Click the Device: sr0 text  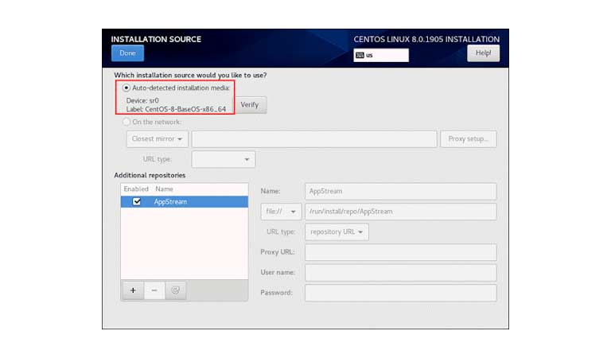point(142,100)
